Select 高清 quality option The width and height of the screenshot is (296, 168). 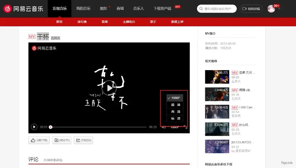175,111
